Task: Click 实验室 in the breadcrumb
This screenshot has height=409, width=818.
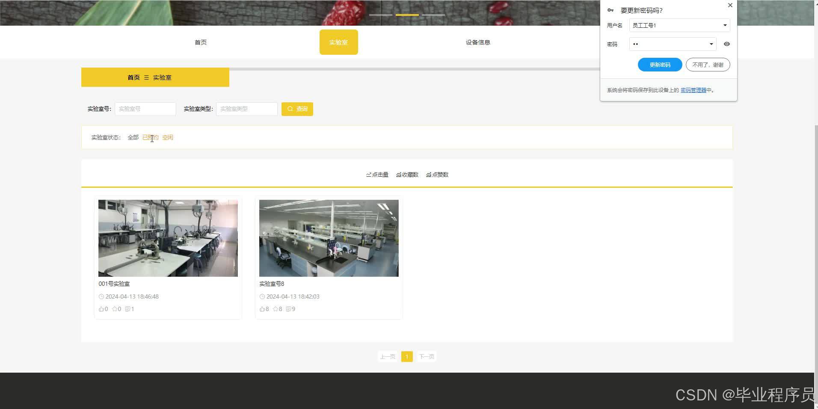Action: click(162, 77)
